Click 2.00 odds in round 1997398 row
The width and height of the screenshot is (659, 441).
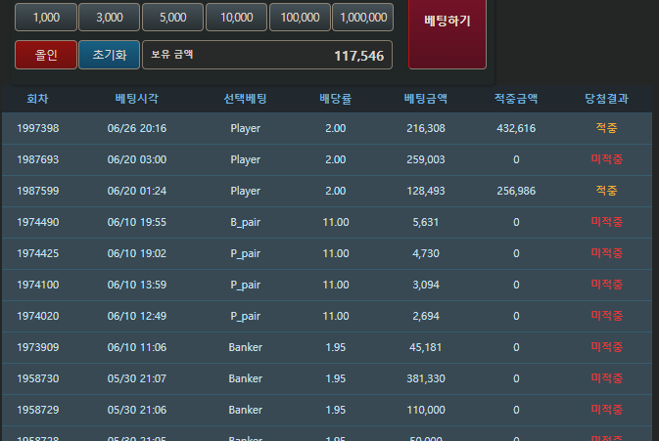click(x=336, y=128)
